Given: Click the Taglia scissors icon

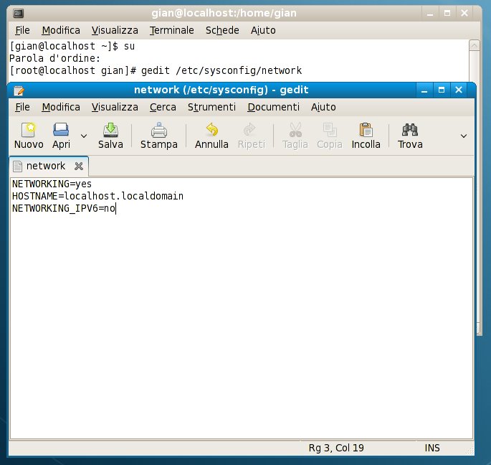Looking at the screenshot, I should [295, 130].
